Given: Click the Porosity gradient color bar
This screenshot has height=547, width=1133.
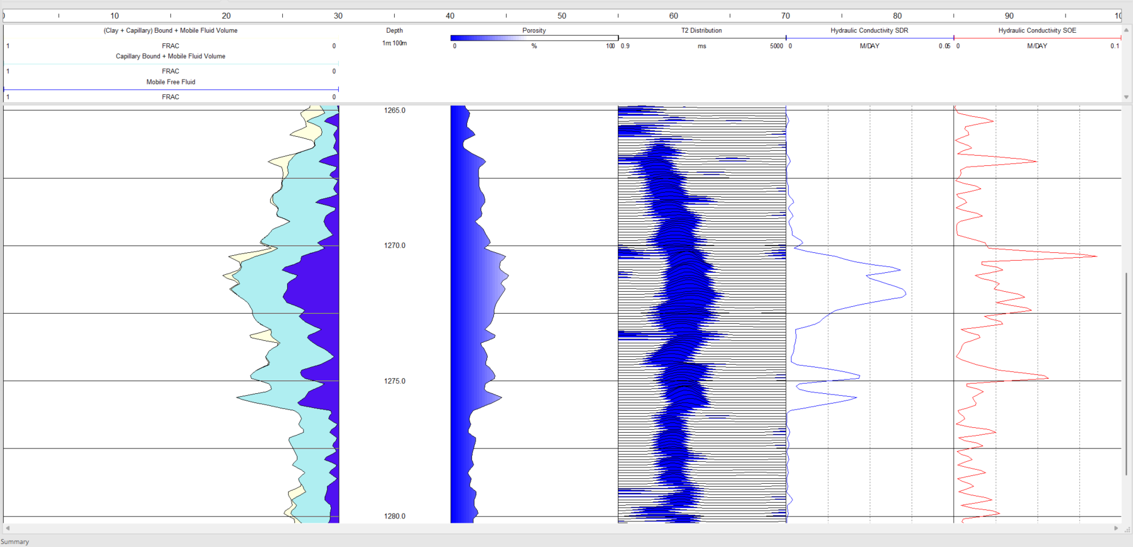Looking at the screenshot, I should click(x=534, y=38).
